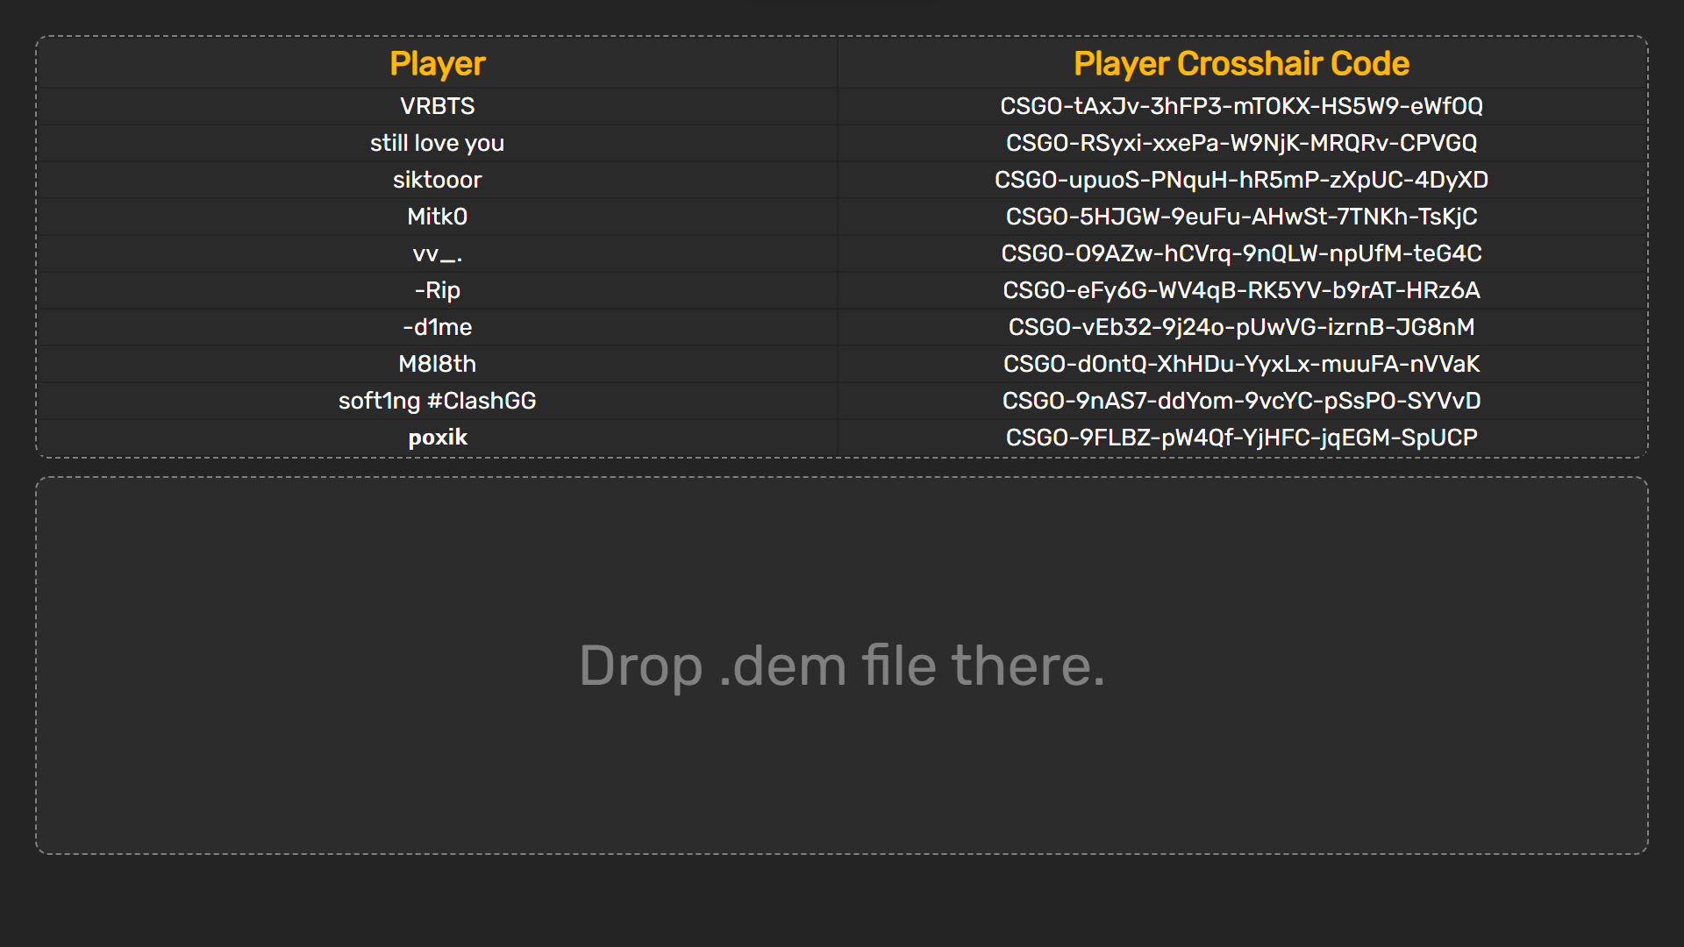Screen dimensions: 1684x947
Task: Click -Rip's crosshair code CSGO-eFy6G-WV4qB
Action: [1241, 290]
